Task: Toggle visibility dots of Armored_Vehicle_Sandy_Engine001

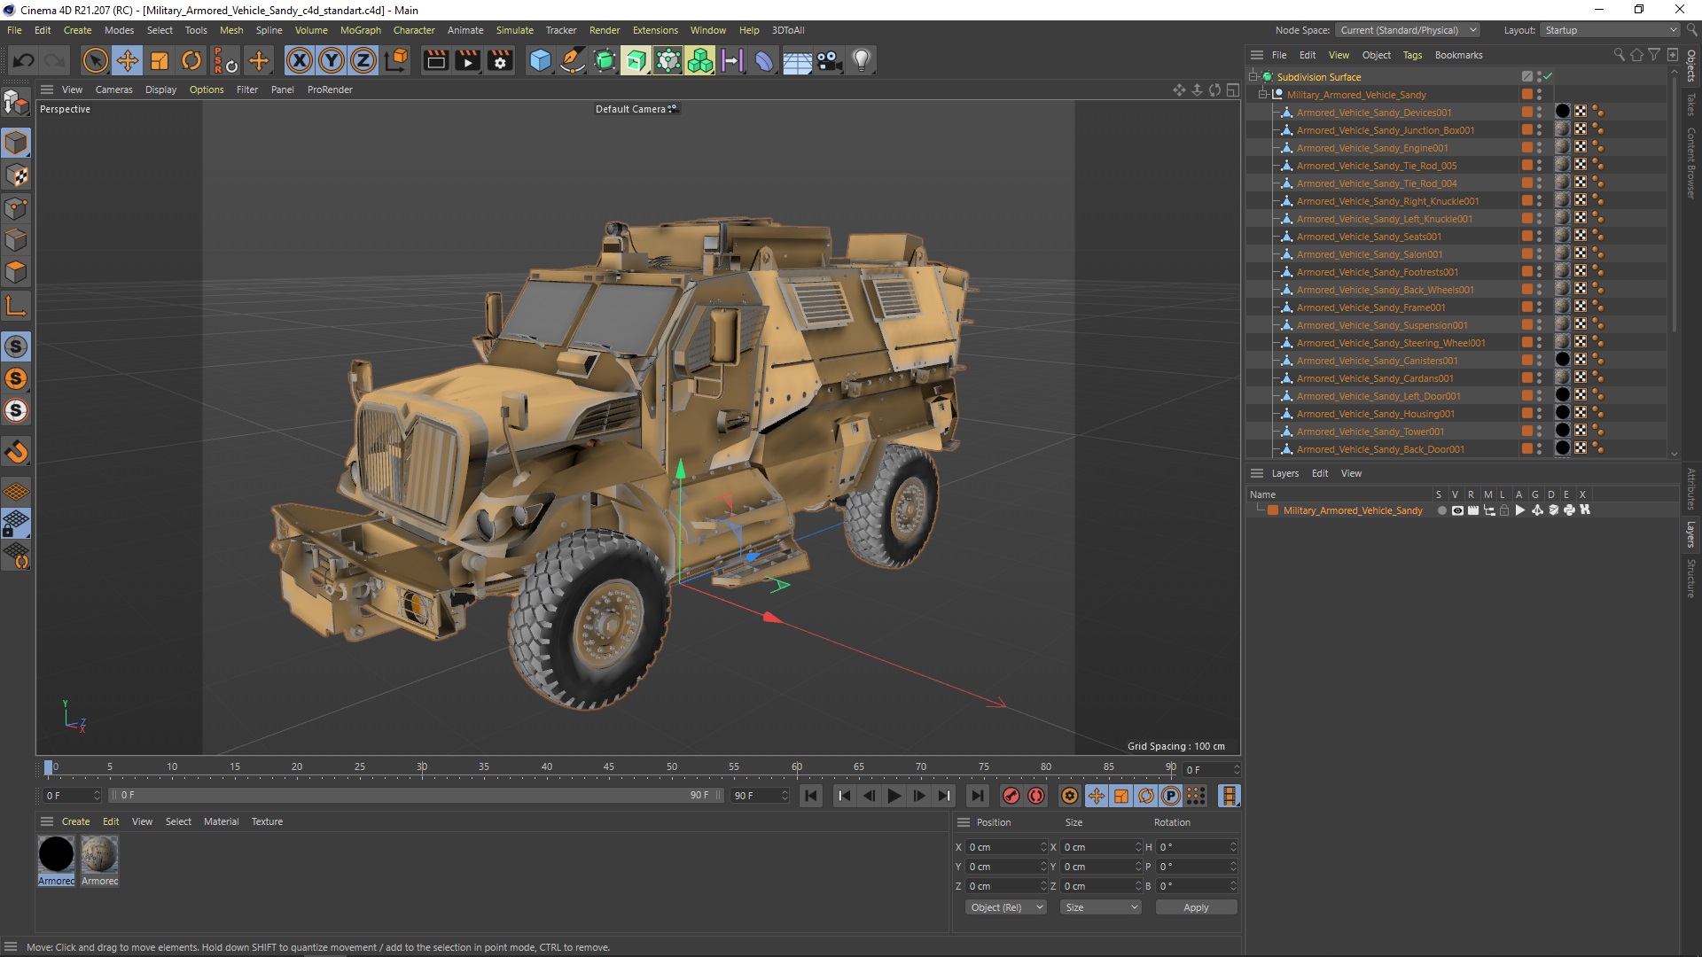Action: [x=1539, y=148]
